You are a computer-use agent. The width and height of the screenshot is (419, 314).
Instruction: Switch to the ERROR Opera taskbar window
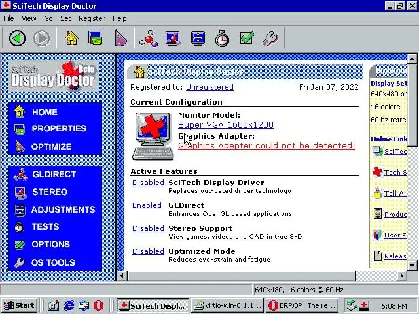pos(302,305)
